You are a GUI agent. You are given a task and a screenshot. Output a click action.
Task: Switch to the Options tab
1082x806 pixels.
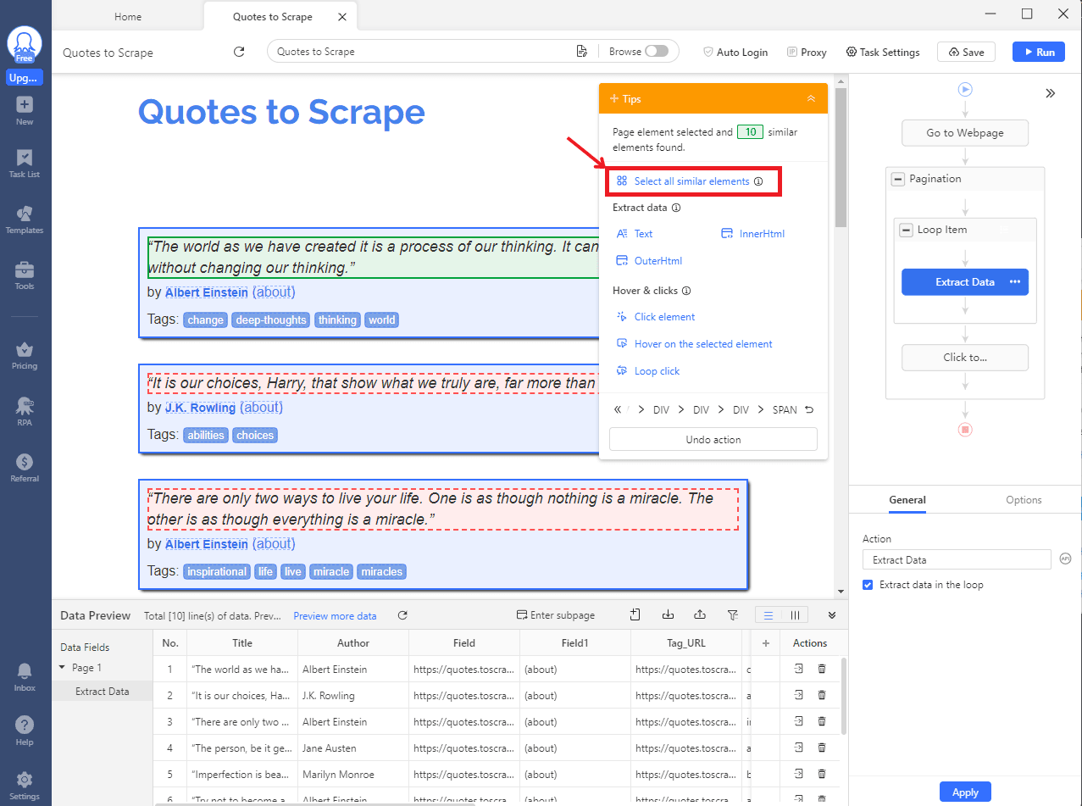[1024, 500]
